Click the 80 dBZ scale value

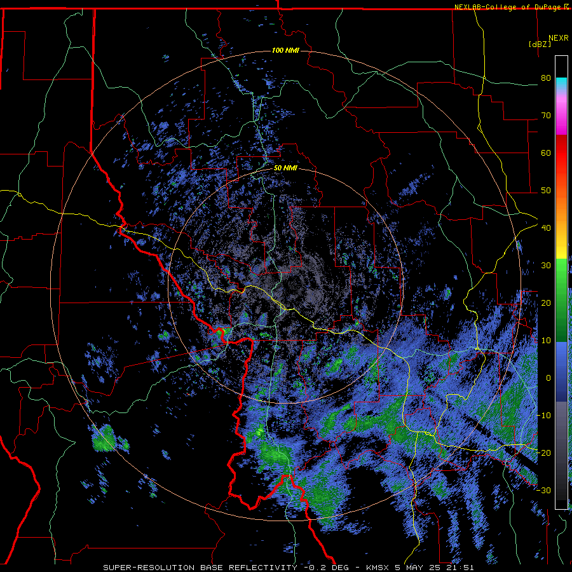pos(546,78)
